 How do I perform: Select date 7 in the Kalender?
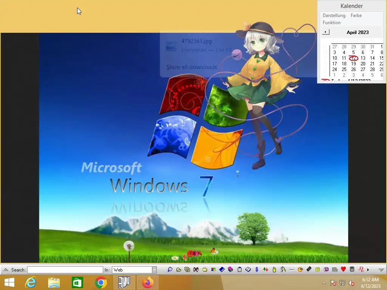tap(372, 52)
